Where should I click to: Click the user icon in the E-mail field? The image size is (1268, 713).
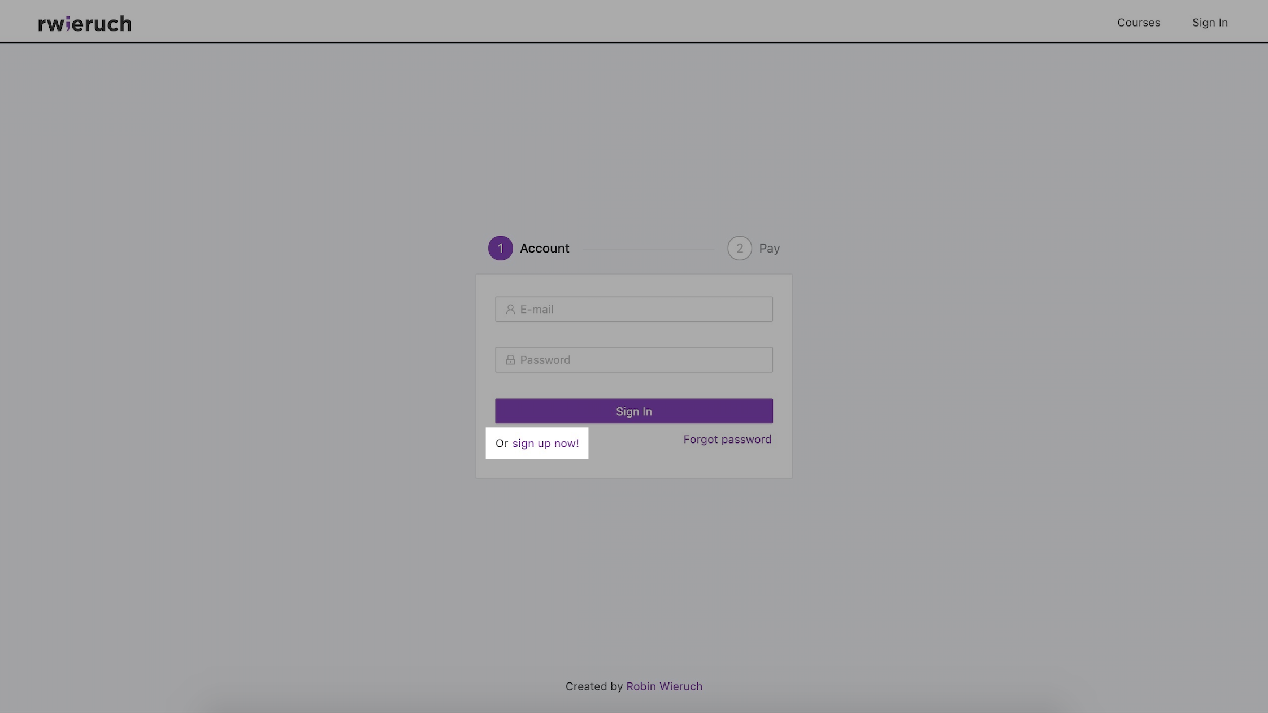[x=510, y=309]
